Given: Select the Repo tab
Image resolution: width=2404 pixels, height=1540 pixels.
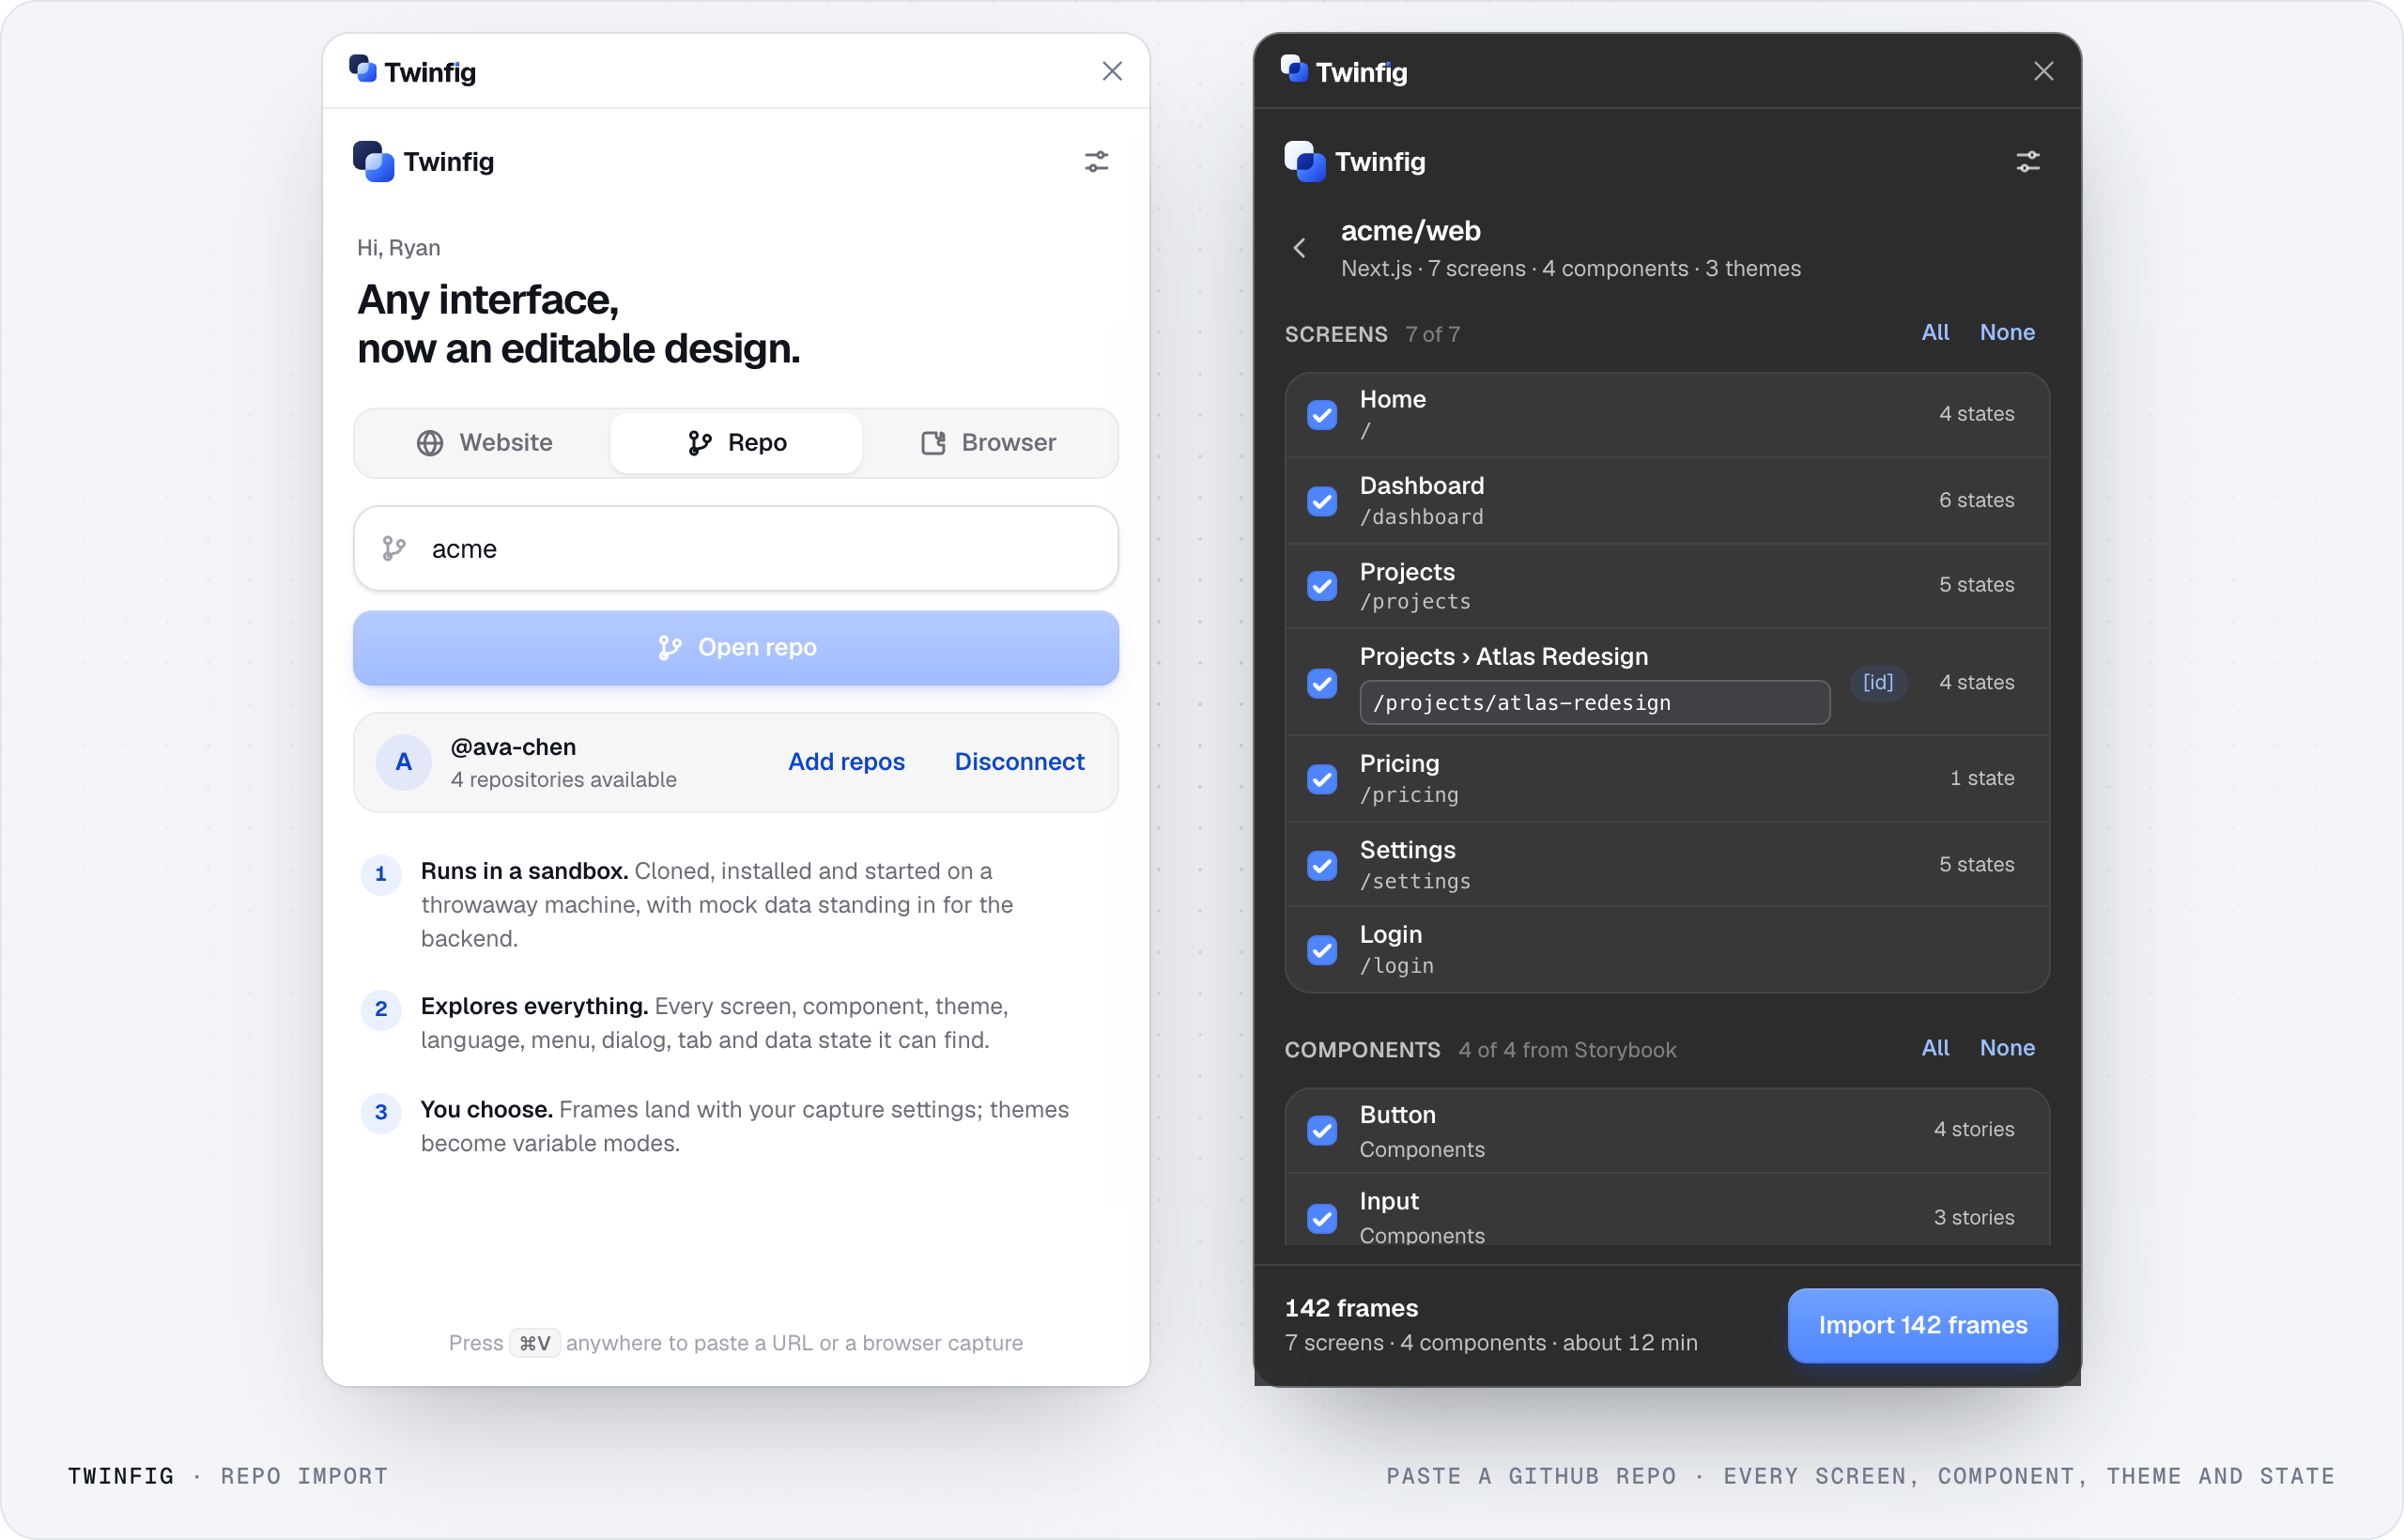Looking at the screenshot, I should [736, 443].
